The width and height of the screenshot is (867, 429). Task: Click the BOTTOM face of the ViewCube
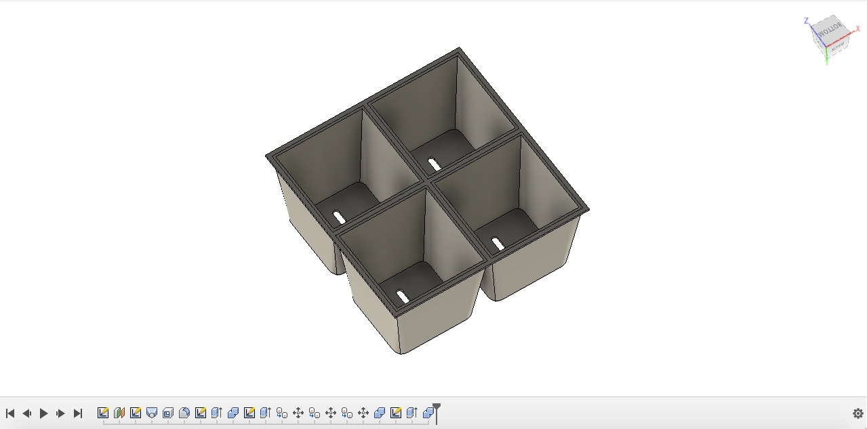coord(829,30)
